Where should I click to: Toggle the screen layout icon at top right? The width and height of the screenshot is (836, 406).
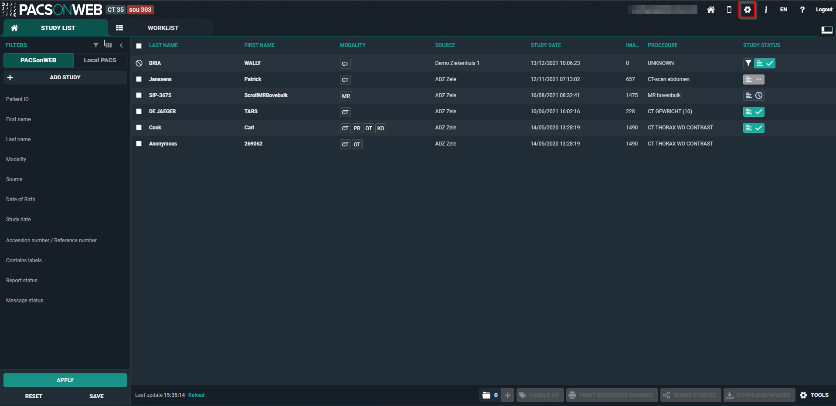[x=826, y=30]
